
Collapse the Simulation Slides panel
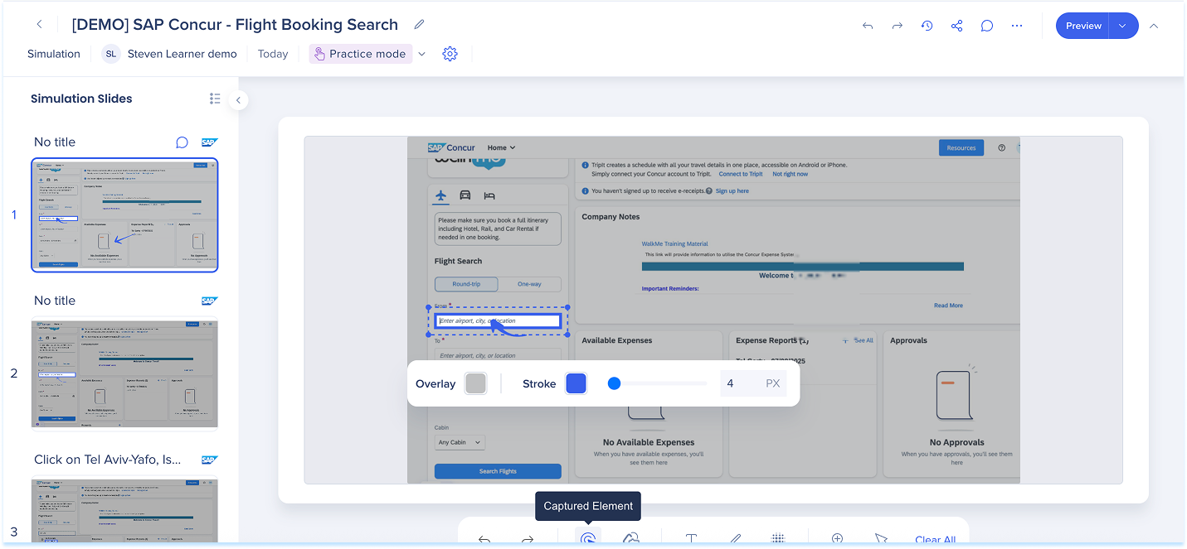[x=238, y=100]
